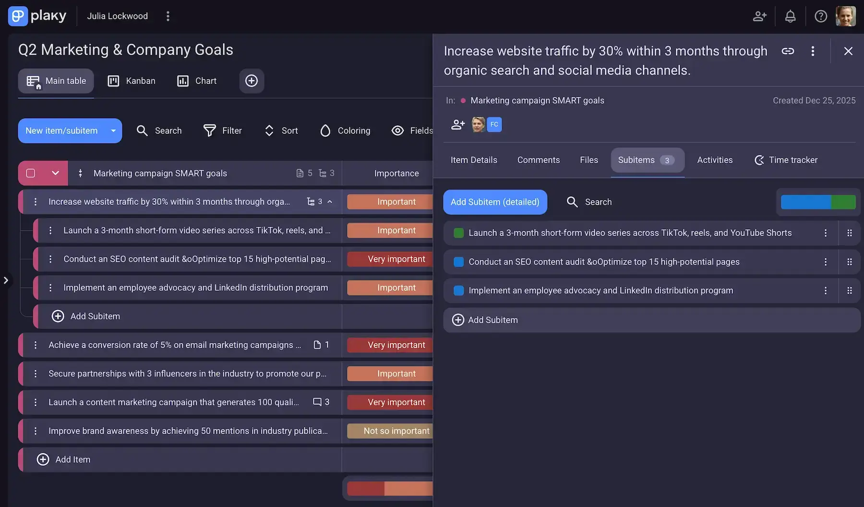Open Importance dropdown for Improve brand awareness row
This screenshot has width=864, height=507.
pos(390,431)
